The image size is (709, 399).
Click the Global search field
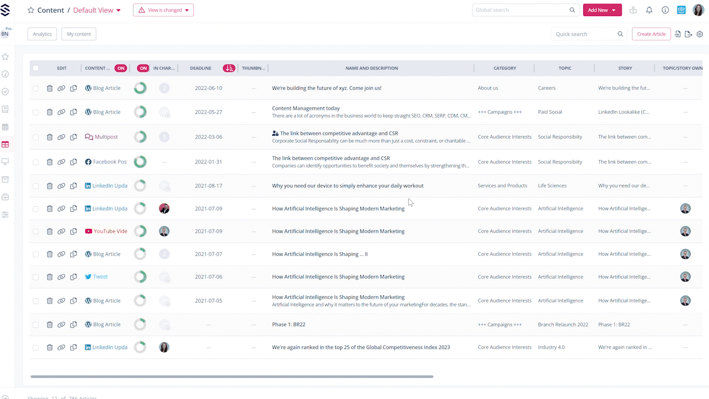tap(521, 10)
